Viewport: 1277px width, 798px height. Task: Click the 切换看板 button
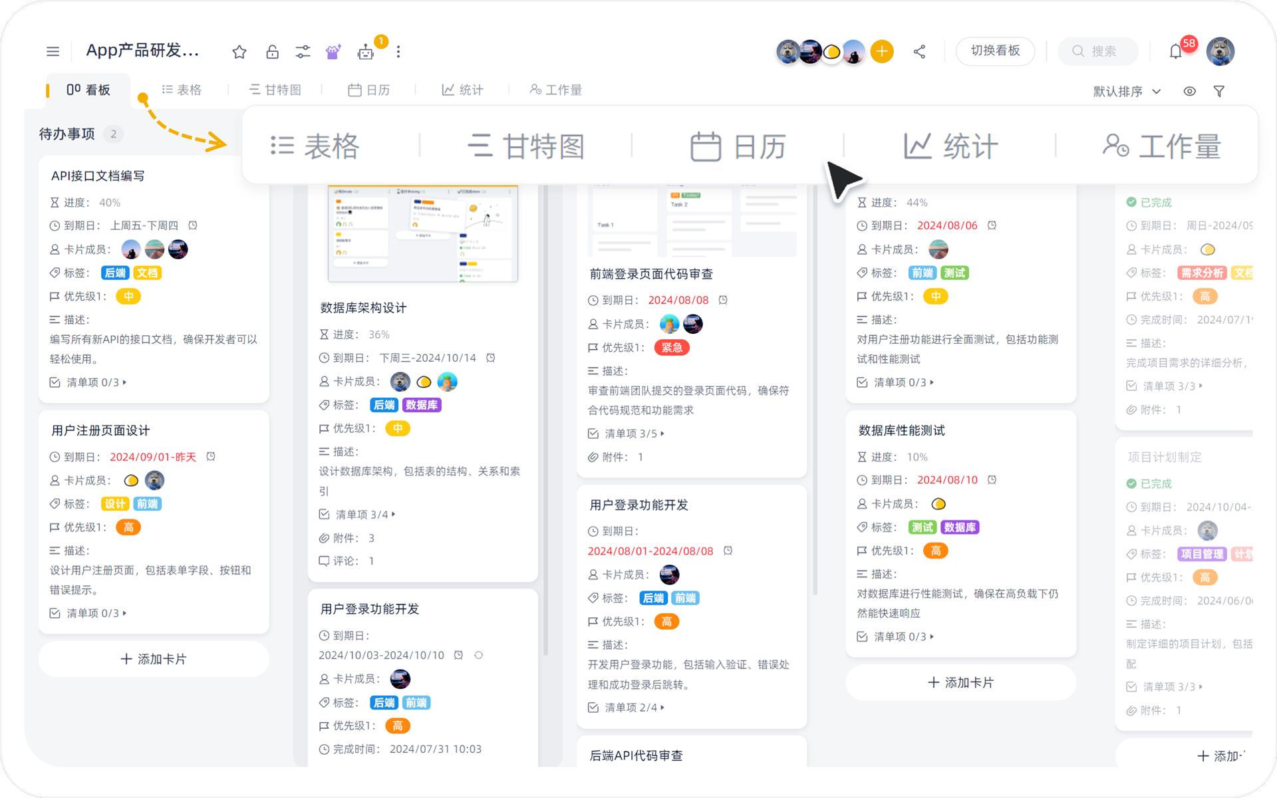coord(995,51)
